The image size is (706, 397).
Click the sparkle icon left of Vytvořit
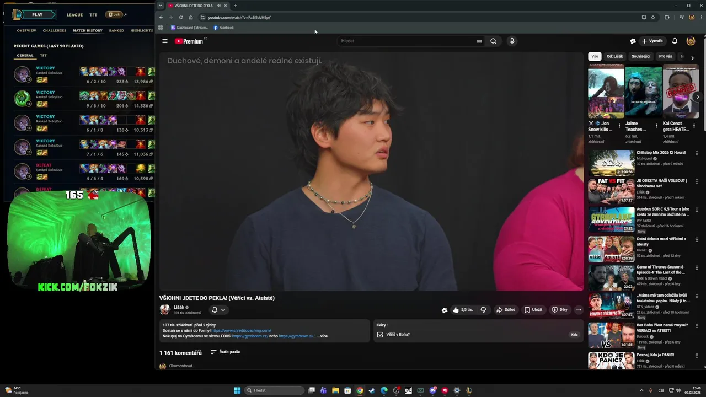[x=633, y=41]
